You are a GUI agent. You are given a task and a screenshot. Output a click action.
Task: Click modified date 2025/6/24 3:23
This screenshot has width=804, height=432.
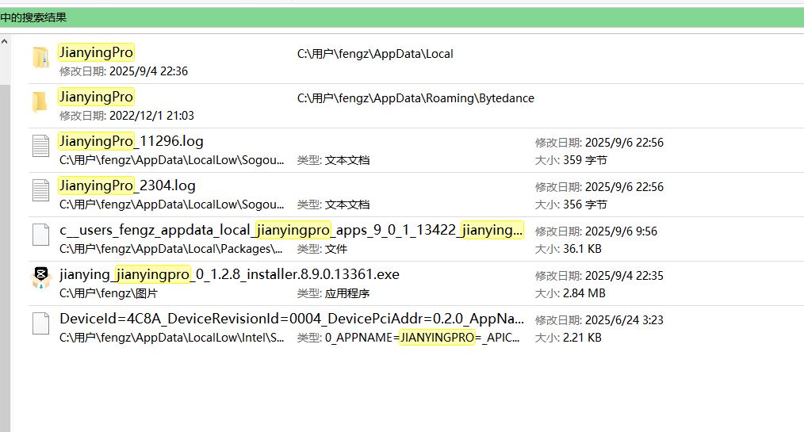pos(624,320)
